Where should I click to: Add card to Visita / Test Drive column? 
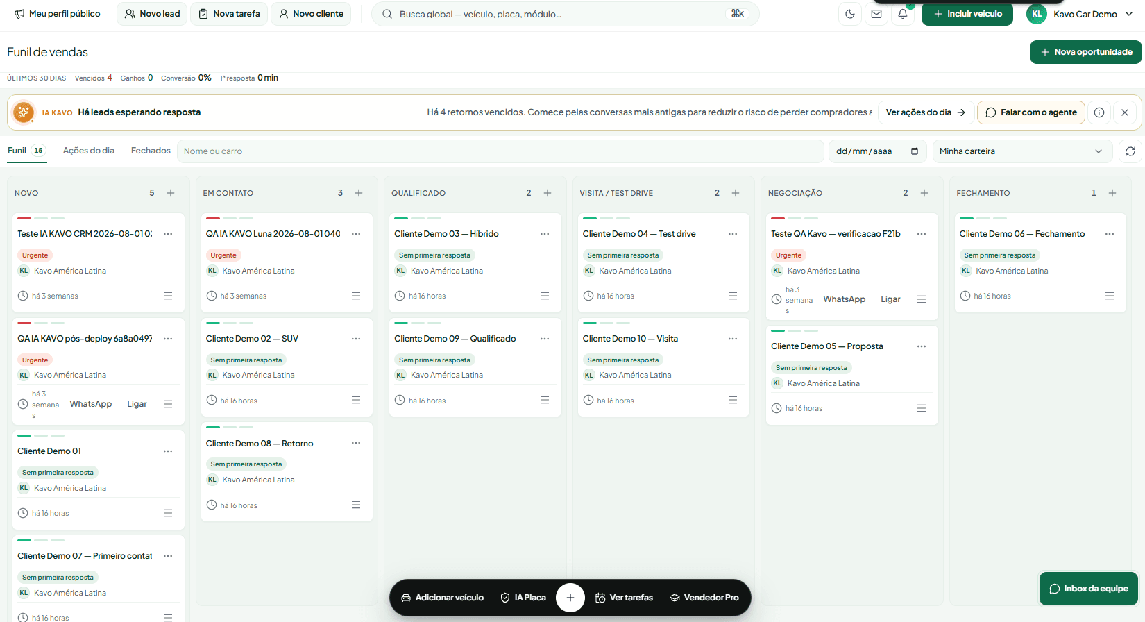pyautogui.click(x=736, y=193)
